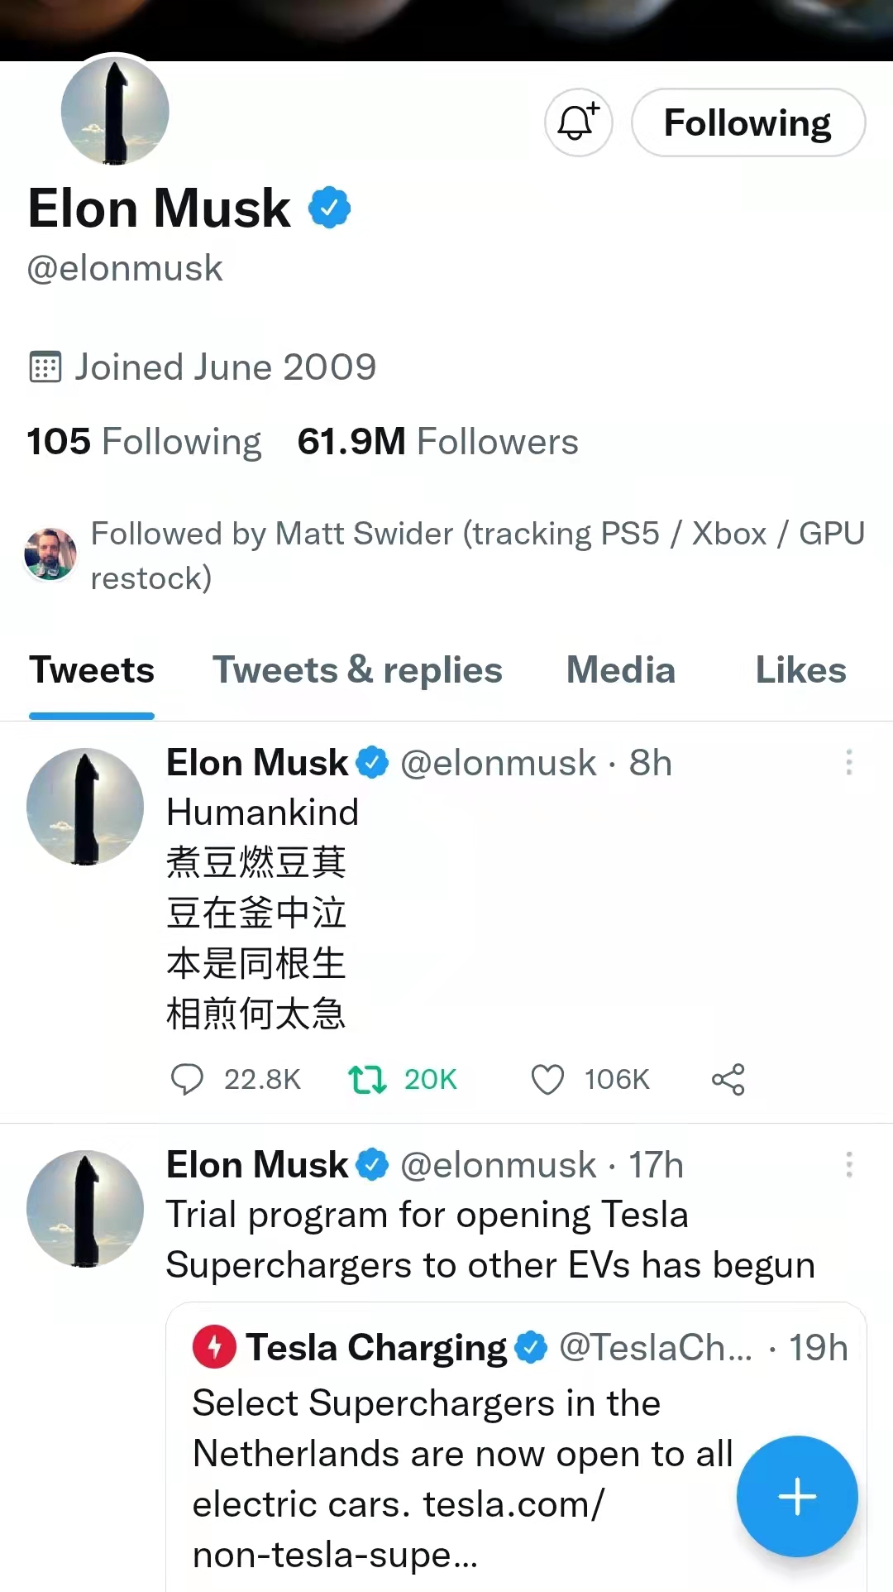View the 105 Following list
The image size is (893, 1592).
coord(145,442)
